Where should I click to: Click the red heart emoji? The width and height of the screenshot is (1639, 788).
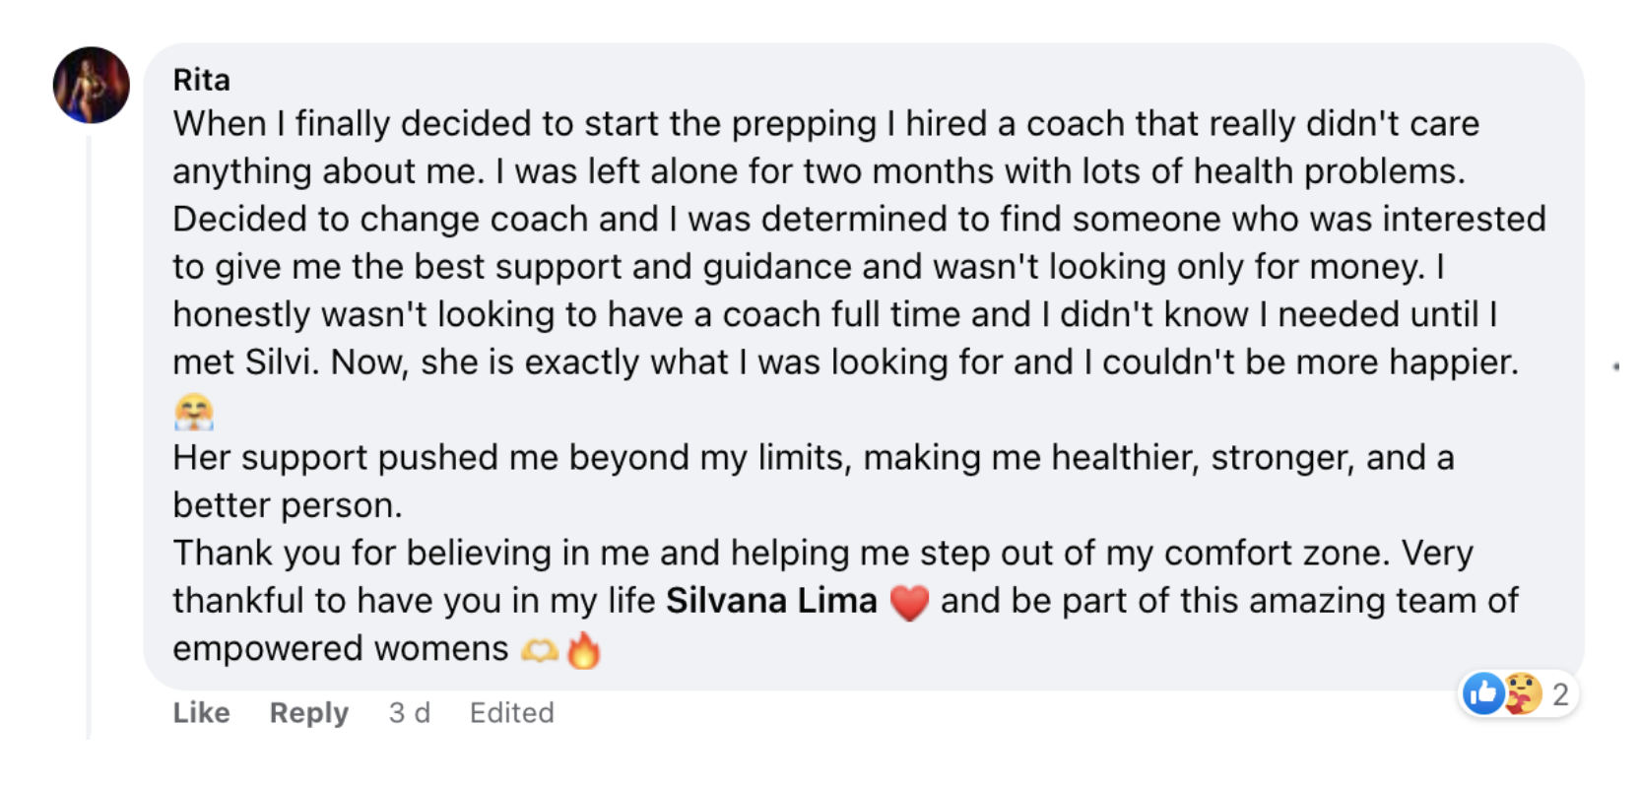click(x=909, y=602)
